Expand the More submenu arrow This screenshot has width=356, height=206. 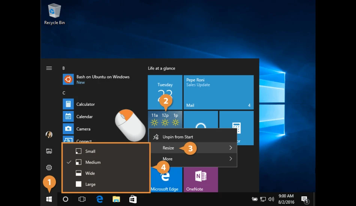click(x=231, y=158)
